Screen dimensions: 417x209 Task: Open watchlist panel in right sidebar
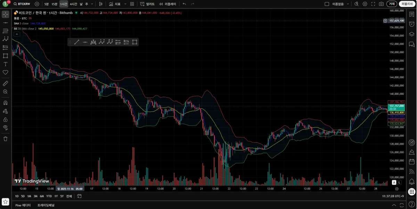pos(412,14)
